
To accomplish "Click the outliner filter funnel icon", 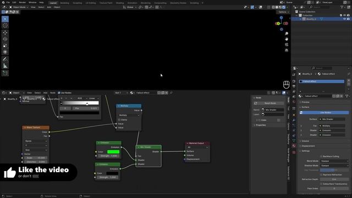I will point(342,7).
